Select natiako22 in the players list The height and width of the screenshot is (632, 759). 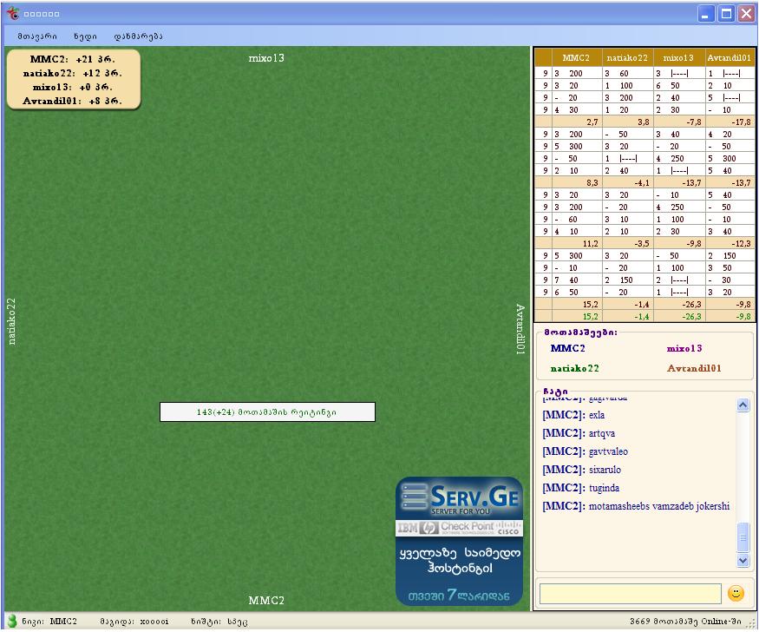point(574,369)
